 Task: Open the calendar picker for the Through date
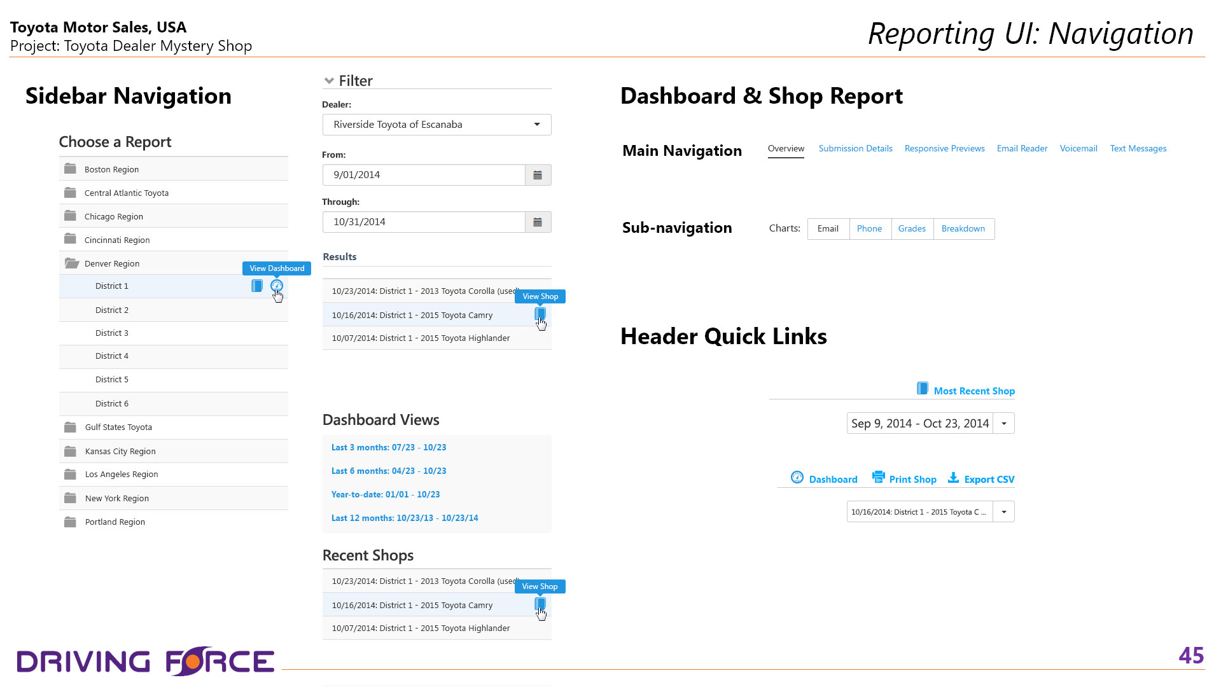[538, 222]
